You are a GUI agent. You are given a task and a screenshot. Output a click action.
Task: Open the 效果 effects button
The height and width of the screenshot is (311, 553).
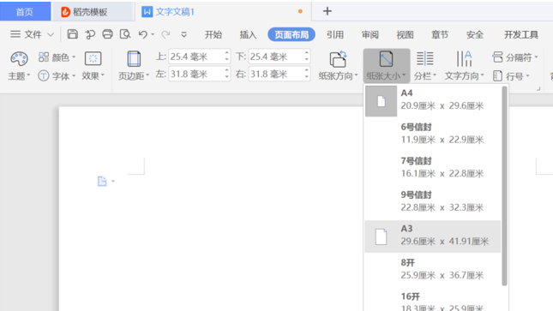(93, 66)
